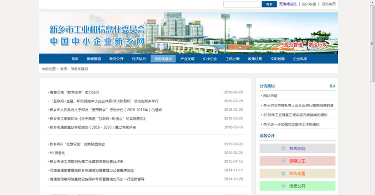The height and width of the screenshot is (195, 375).
Task: Click the icon beside 机构职能
Action: click(283, 149)
